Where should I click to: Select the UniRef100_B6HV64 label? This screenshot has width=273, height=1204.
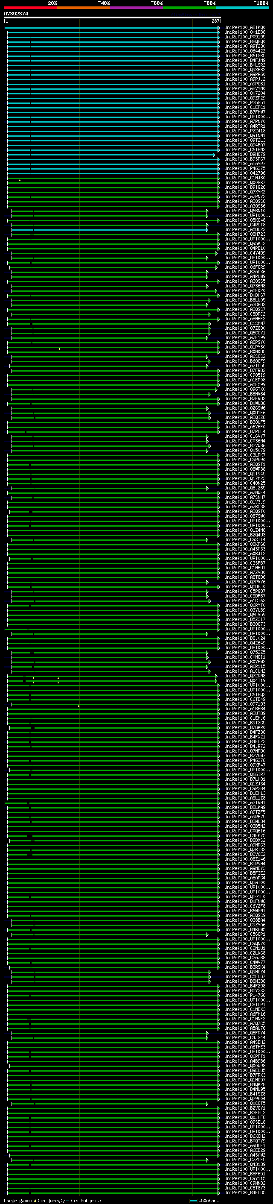tap(244, 393)
